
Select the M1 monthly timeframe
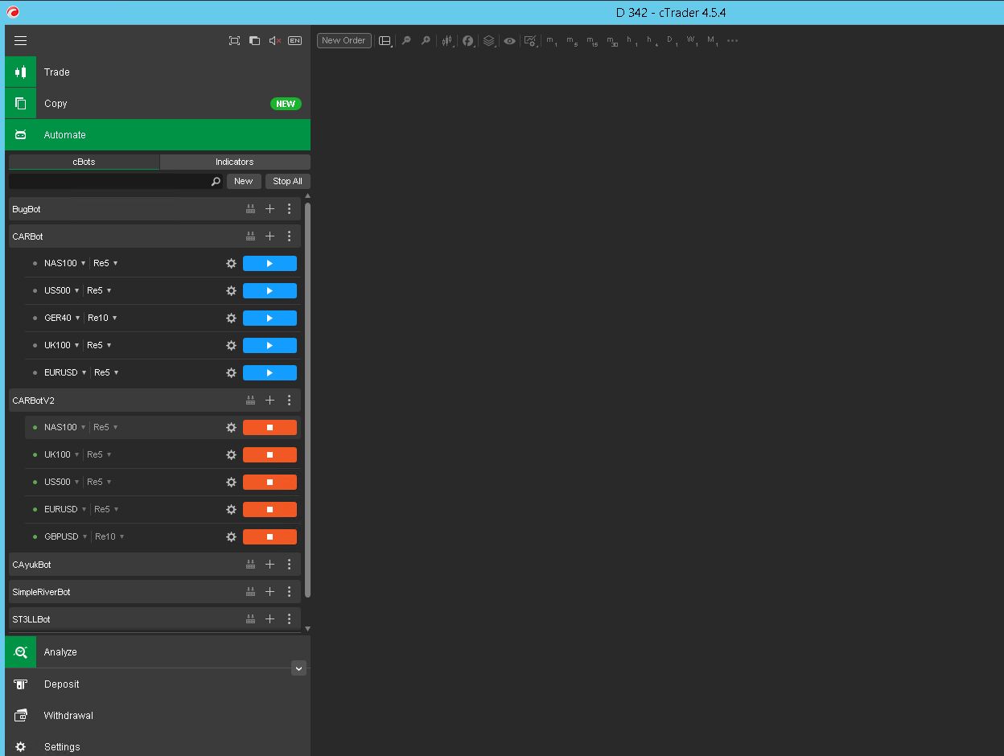712,40
